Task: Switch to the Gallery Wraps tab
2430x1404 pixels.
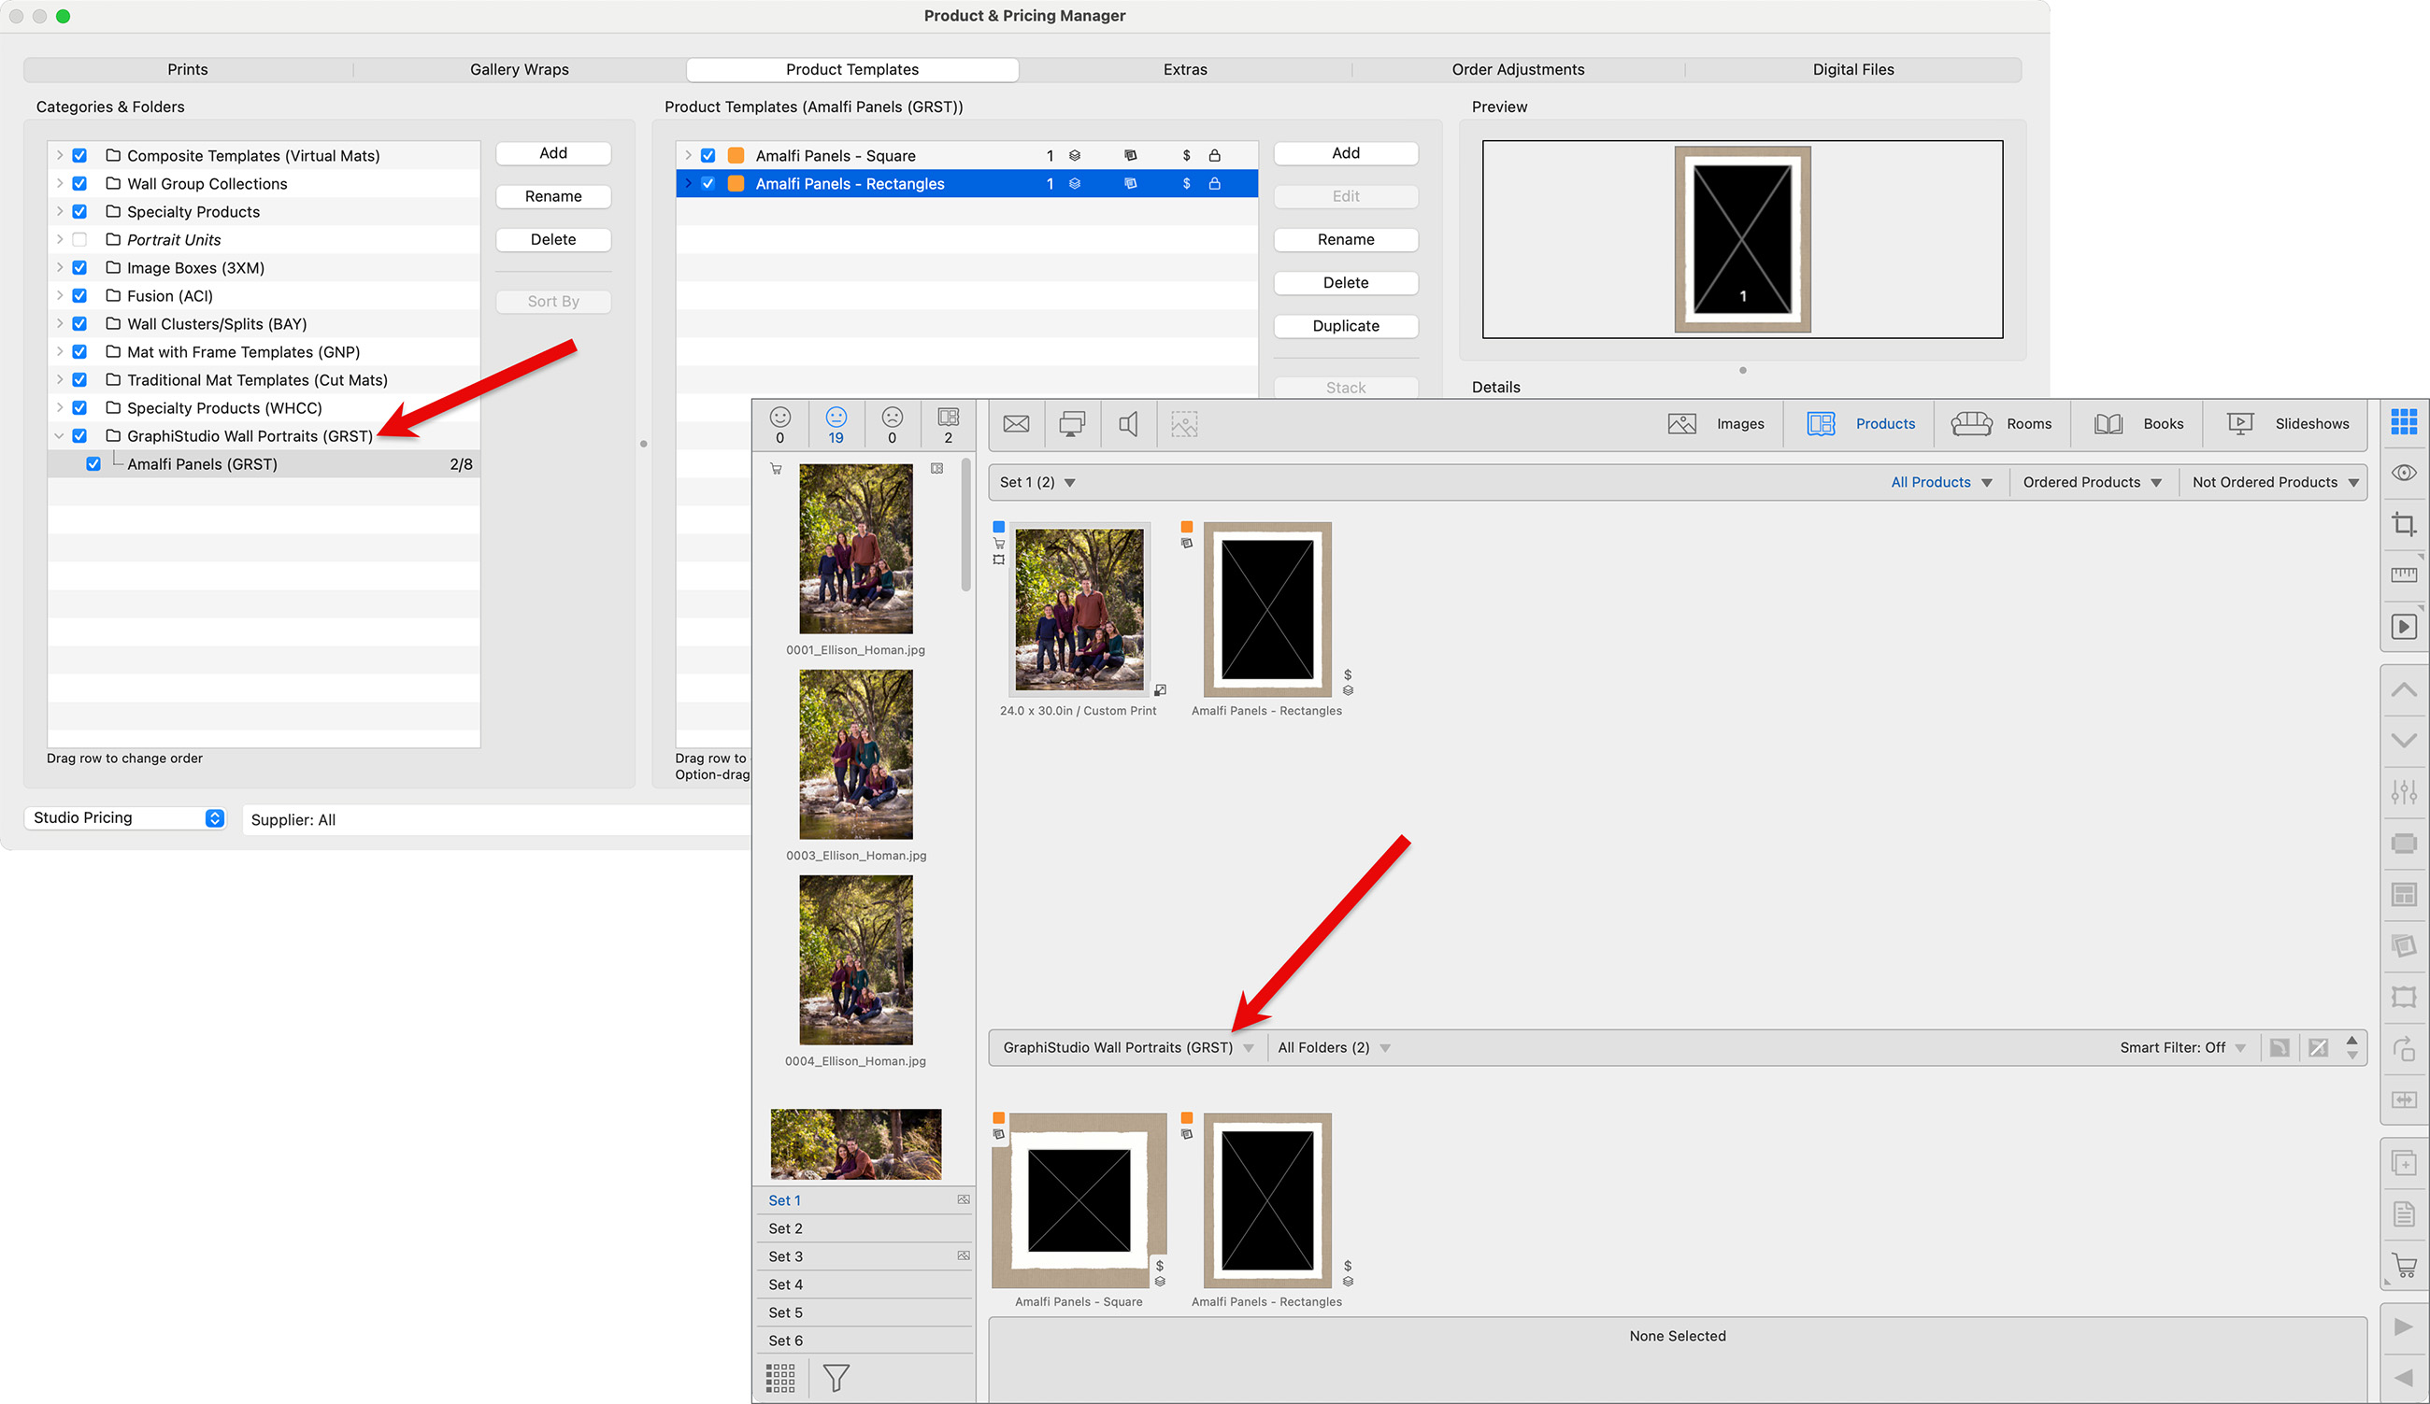Action: coord(519,69)
